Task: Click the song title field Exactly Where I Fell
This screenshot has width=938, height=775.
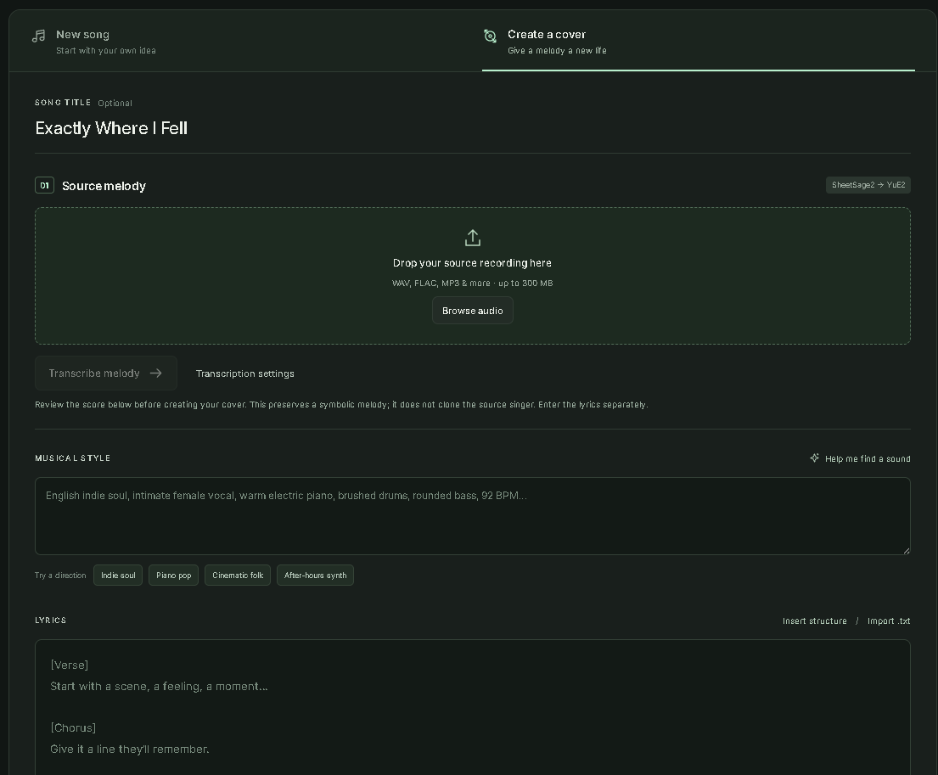Action: (x=473, y=128)
